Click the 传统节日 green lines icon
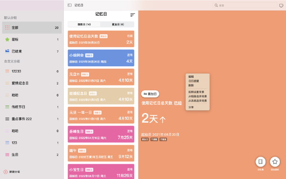Screen dimensions: 286x179 pos(7,107)
